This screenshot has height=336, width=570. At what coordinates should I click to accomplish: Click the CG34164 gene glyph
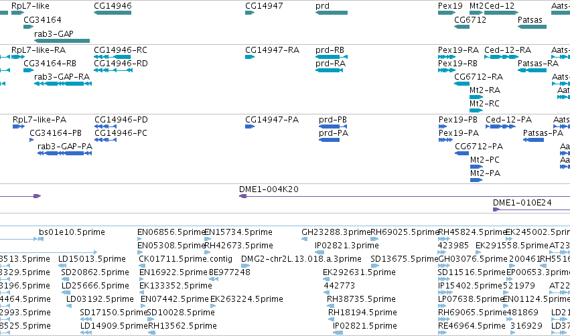point(28,27)
